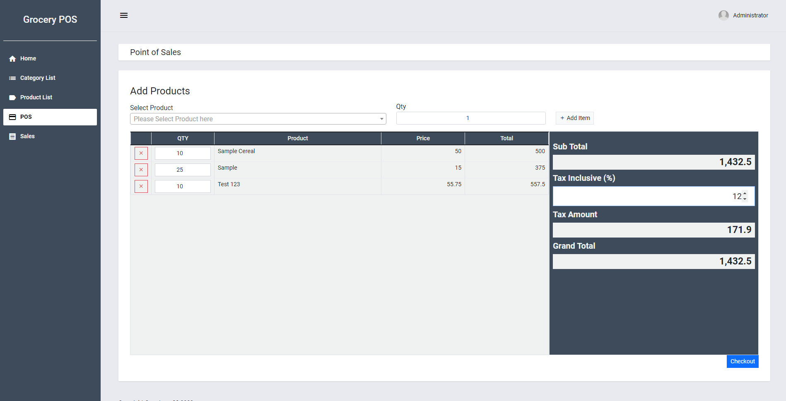This screenshot has height=401, width=786.
Task: Open Sales via its sidebar icon
Action: tap(11, 136)
